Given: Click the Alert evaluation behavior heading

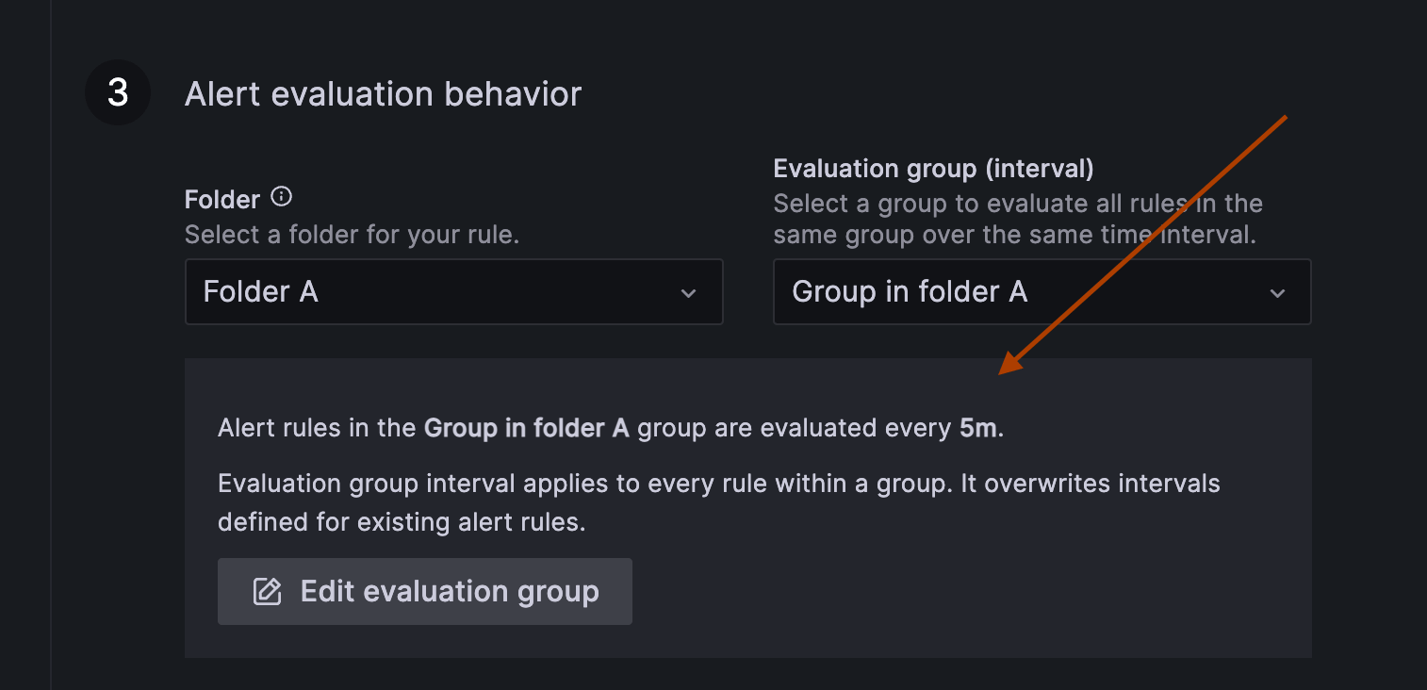Looking at the screenshot, I should coord(383,94).
